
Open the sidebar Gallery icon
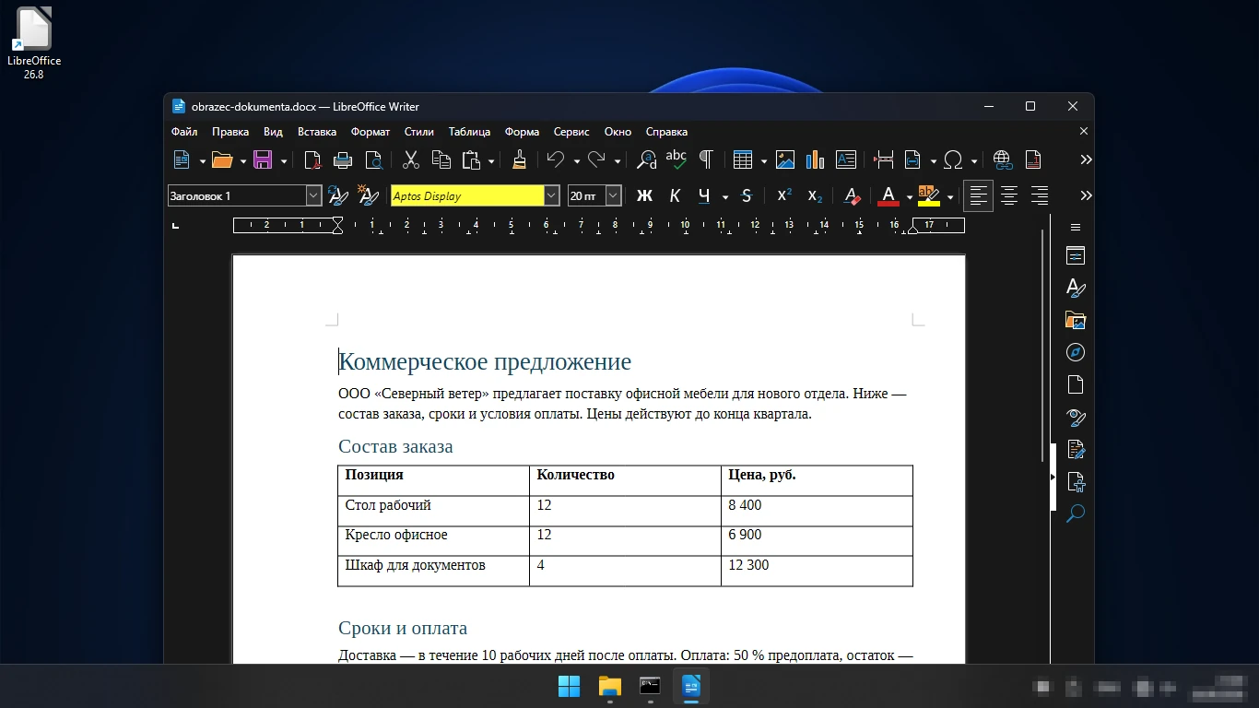[x=1075, y=320]
